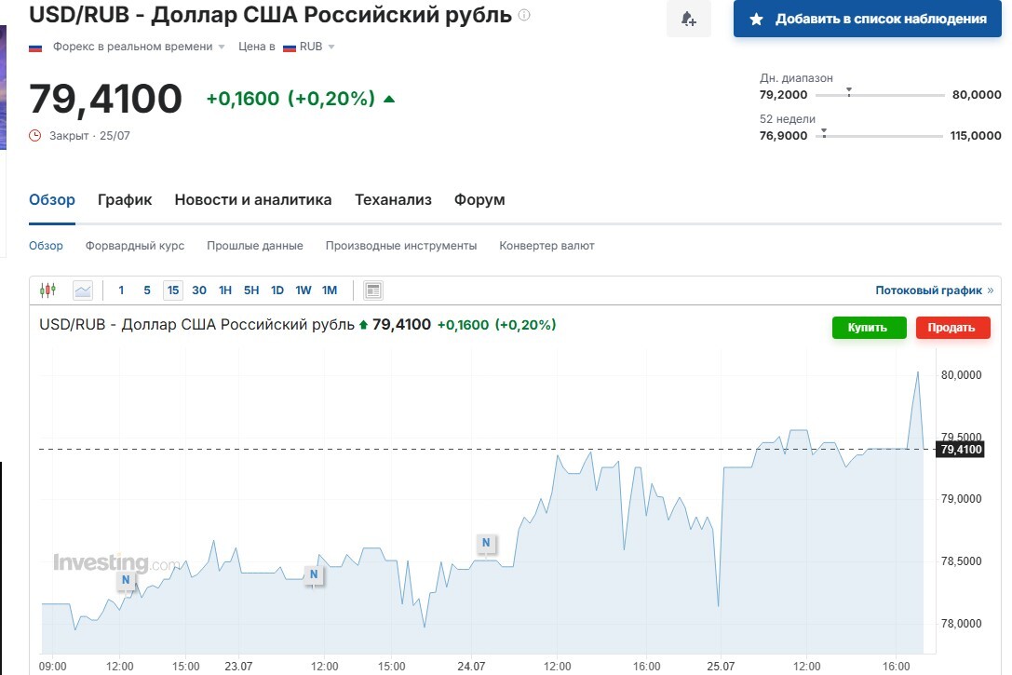Click the Russian flag icon by Форекс
Viewport: 1012px width, 675px height.
(35, 47)
